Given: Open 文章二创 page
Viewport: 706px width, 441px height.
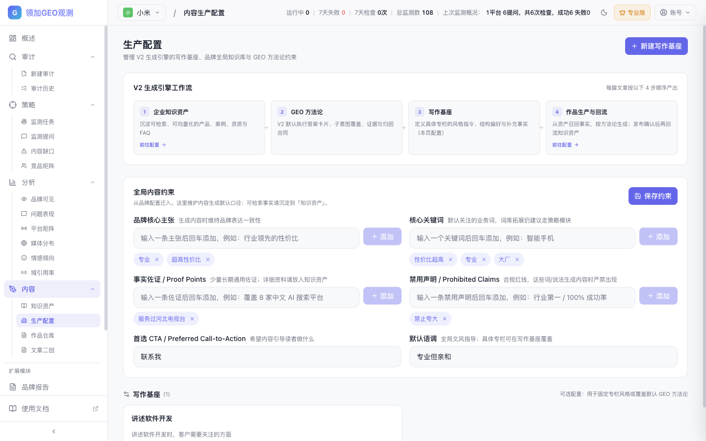Looking at the screenshot, I should [58, 350].
